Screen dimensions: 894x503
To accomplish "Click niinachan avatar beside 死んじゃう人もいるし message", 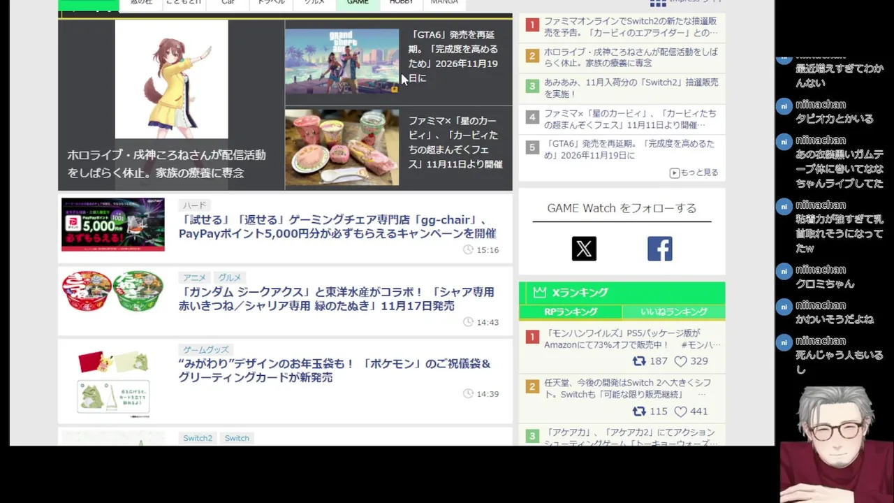I will coord(784,342).
